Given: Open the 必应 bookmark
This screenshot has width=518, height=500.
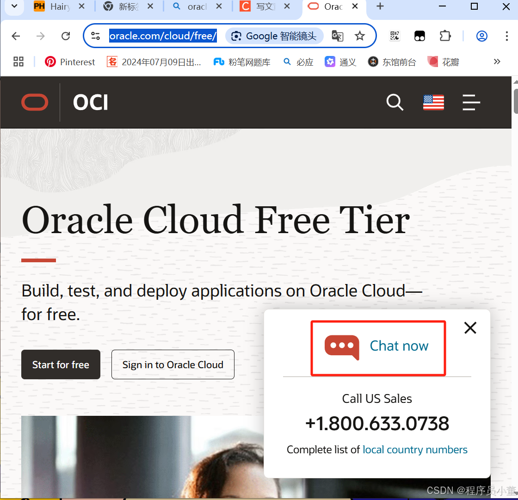Looking at the screenshot, I should pyautogui.click(x=298, y=62).
